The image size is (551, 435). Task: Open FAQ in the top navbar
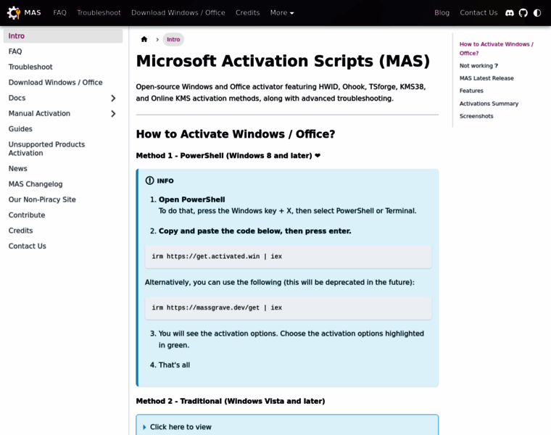point(59,12)
